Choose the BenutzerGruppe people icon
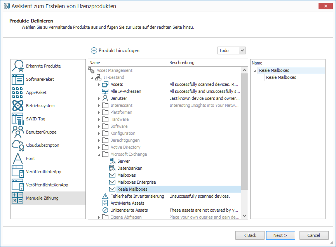 coord(17,132)
